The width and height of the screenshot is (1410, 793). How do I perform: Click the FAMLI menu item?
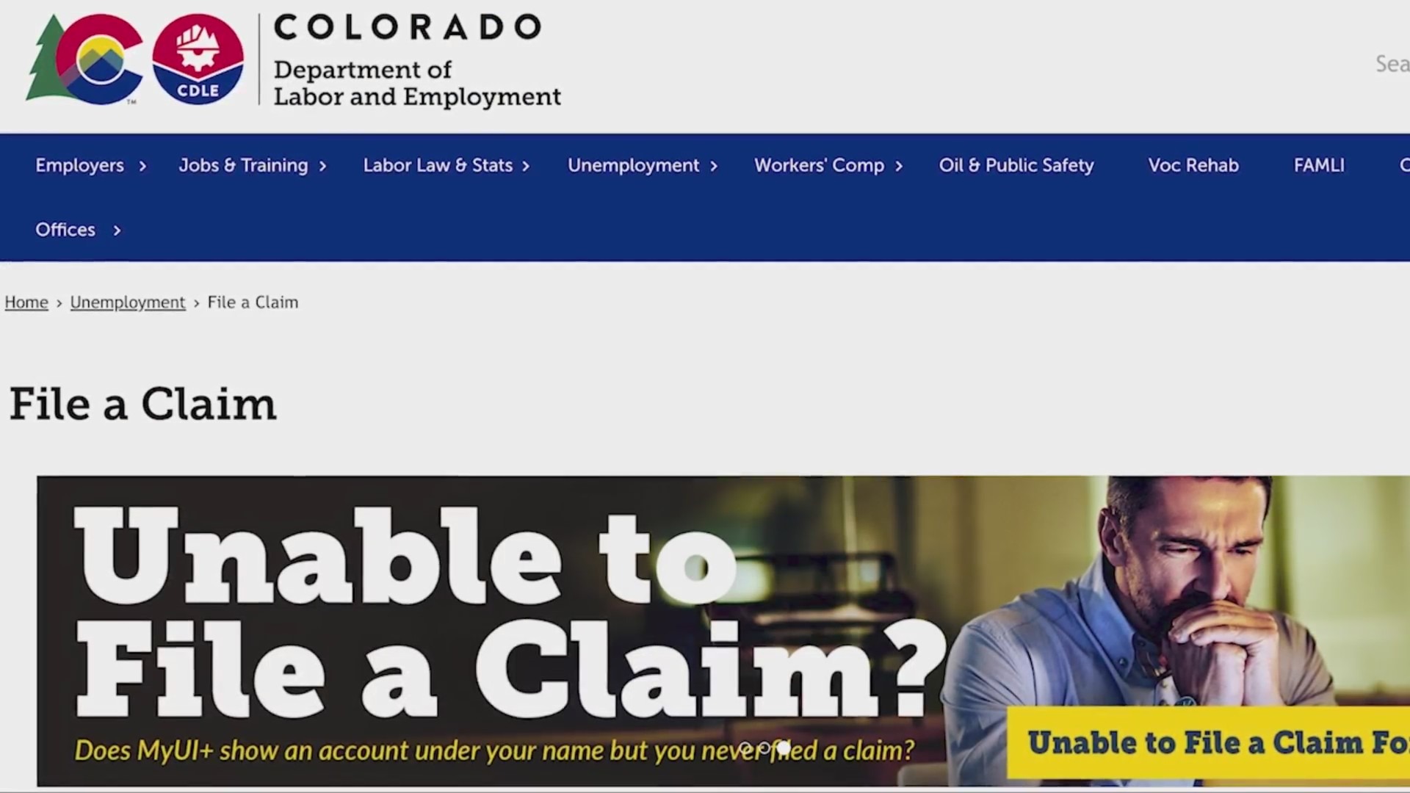pyautogui.click(x=1319, y=164)
